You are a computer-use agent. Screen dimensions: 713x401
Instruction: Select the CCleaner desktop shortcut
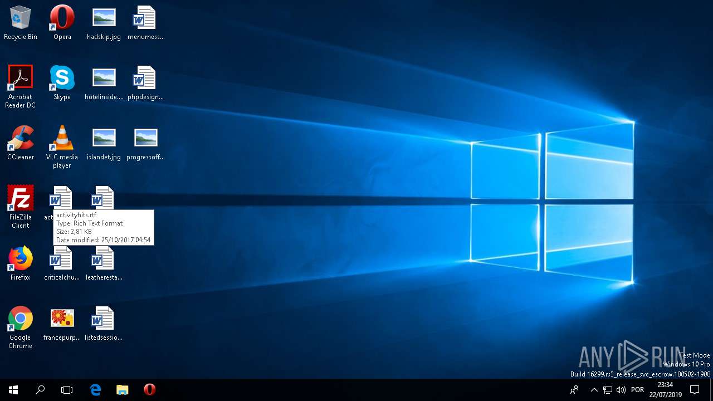coord(21,143)
